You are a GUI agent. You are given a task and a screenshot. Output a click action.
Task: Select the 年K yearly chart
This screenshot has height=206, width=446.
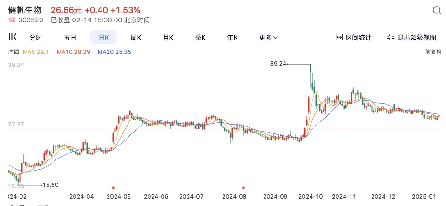click(232, 38)
